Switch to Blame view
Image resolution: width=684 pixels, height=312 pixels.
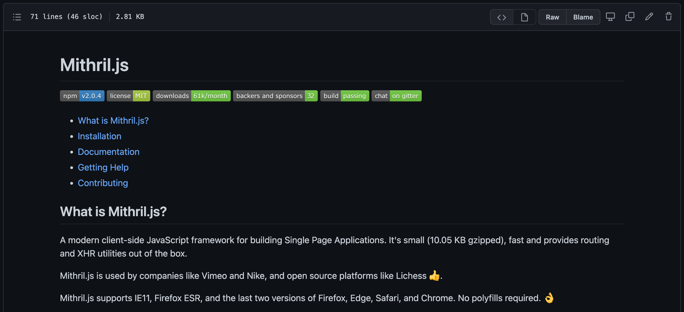click(583, 17)
